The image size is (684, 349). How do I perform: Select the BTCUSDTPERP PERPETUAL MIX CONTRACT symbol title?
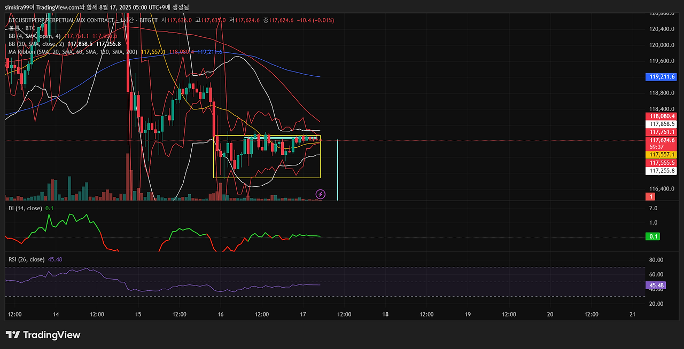(x=61, y=20)
